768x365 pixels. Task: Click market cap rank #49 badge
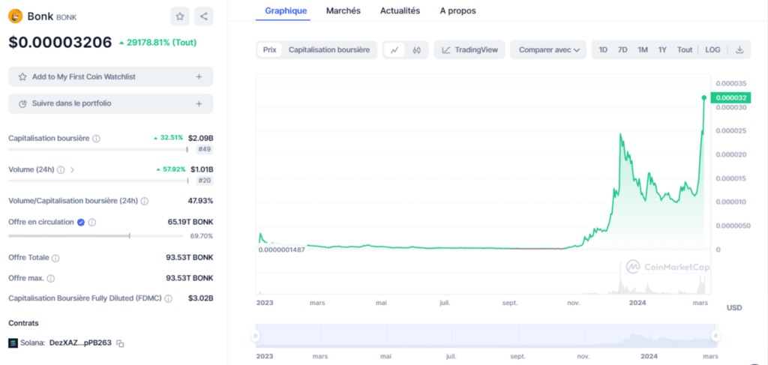point(205,149)
